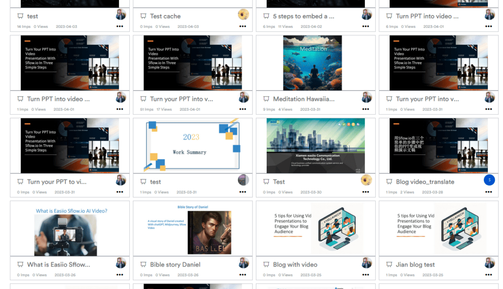Click the city skyline thumbnail on the "Test" card
This screenshot has width=503, height=289.
click(x=315, y=145)
